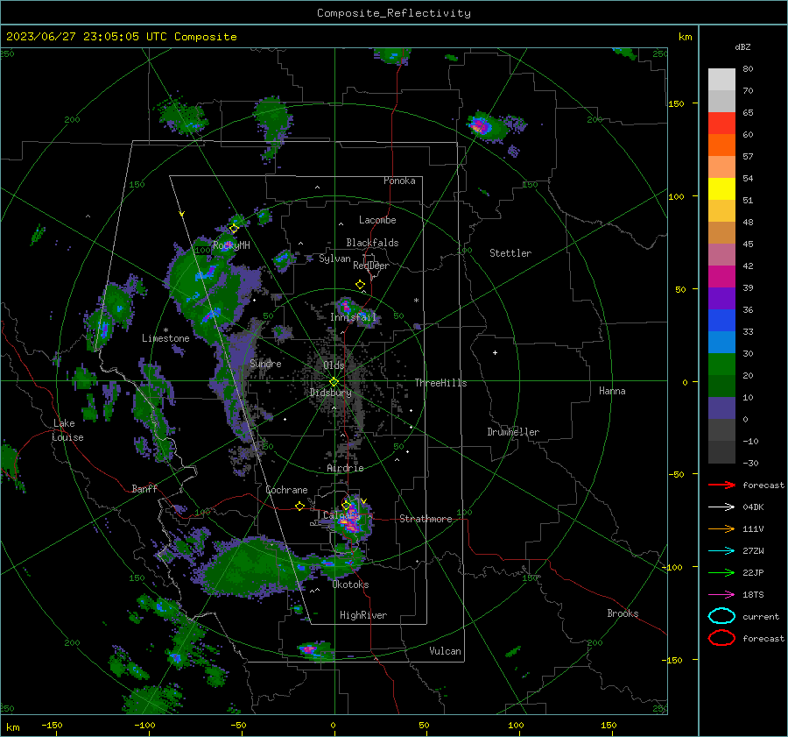The image size is (788, 737).
Task: Click the Stettler city label
Action: click(x=510, y=253)
